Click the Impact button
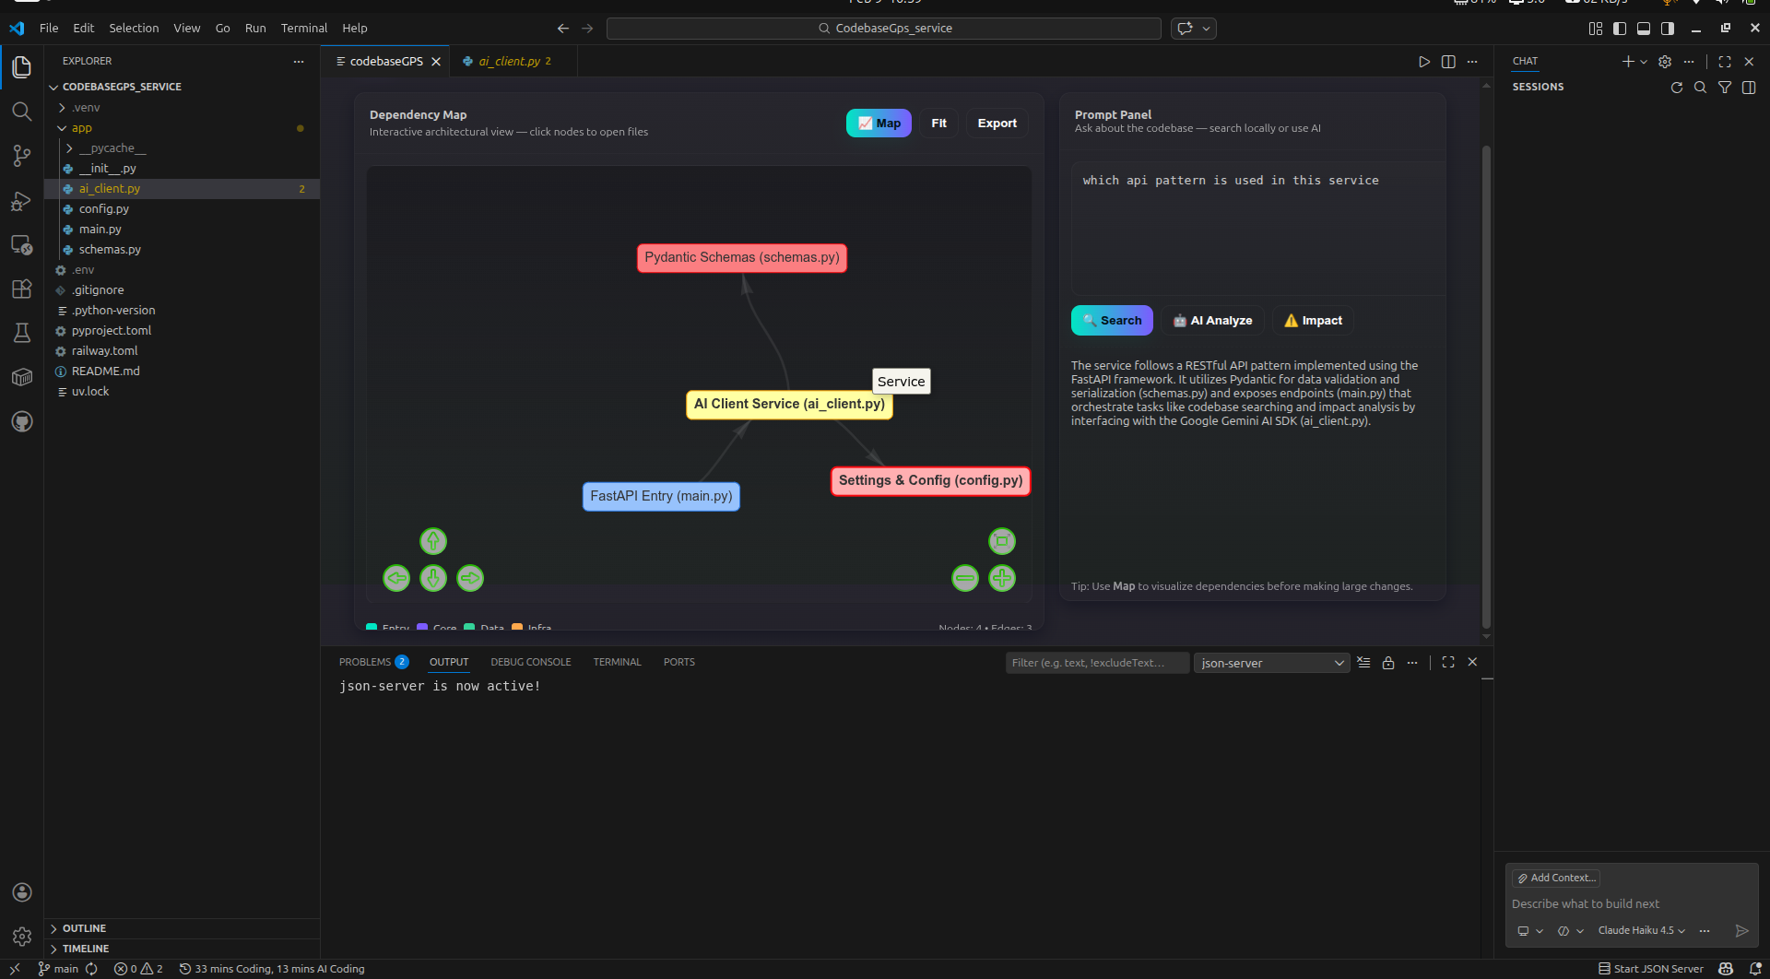This screenshot has width=1770, height=979. [1313, 321]
